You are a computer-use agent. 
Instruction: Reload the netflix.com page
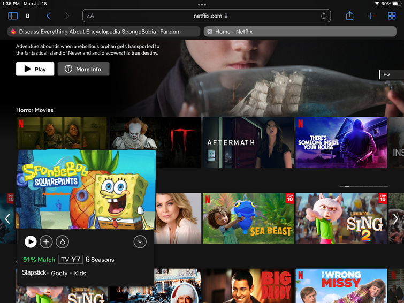pyautogui.click(x=324, y=16)
